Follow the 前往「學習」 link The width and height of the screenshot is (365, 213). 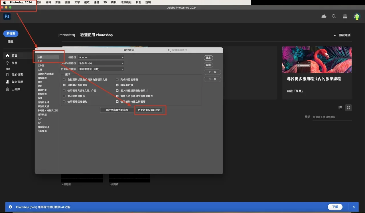coord(295,91)
